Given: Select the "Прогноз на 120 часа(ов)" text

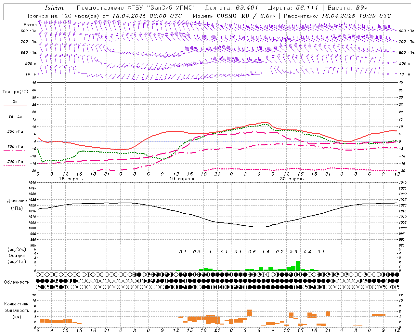Looking at the screenshot, I should click(x=63, y=16).
